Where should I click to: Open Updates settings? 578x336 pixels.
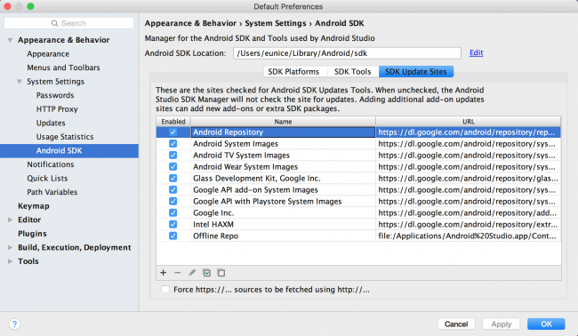(51, 123)
